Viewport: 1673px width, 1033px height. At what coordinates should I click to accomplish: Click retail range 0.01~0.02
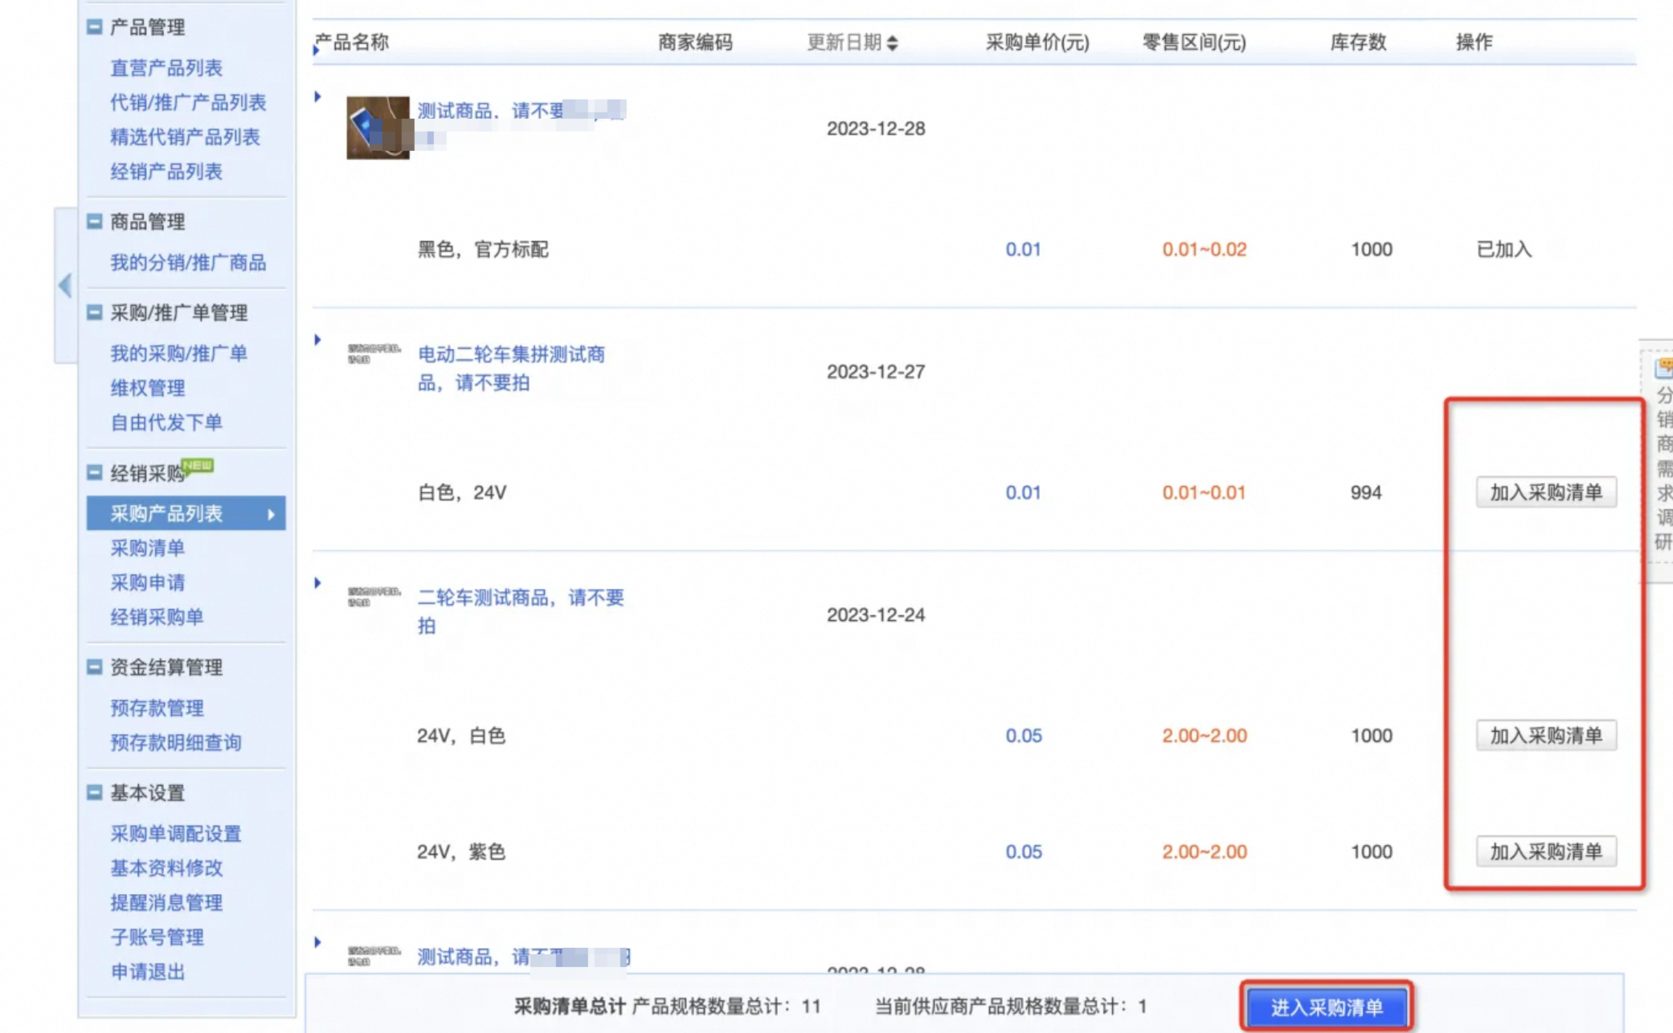[x=1205, y=250]
